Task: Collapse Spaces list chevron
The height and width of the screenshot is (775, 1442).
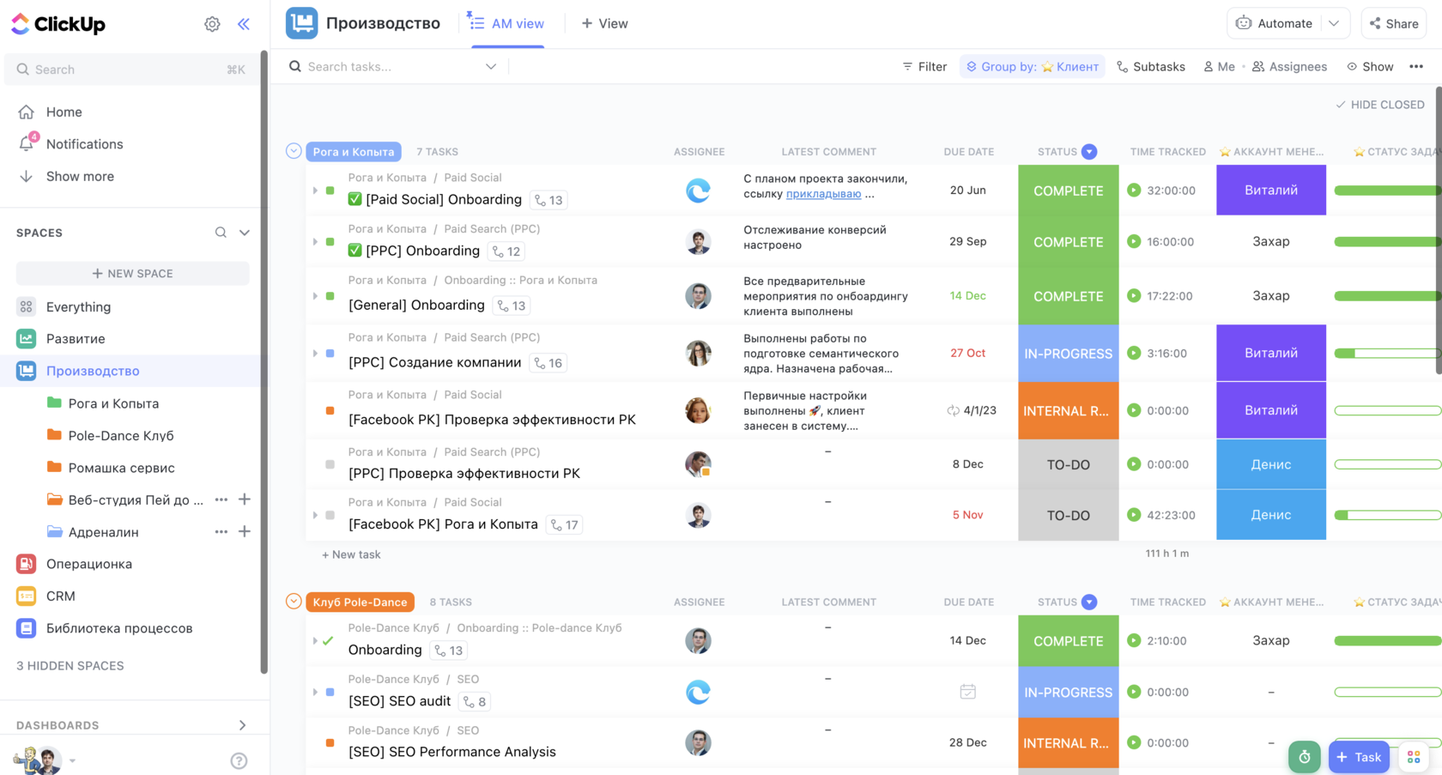Action: [x=245, y=233]
